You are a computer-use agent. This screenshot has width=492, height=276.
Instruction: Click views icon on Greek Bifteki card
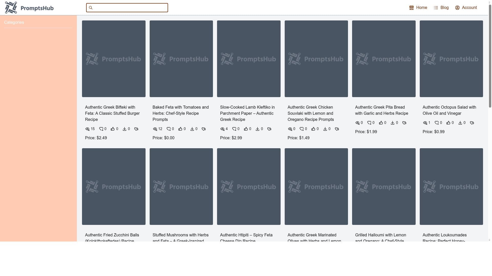pyautogui.click(x=87, y=129)
